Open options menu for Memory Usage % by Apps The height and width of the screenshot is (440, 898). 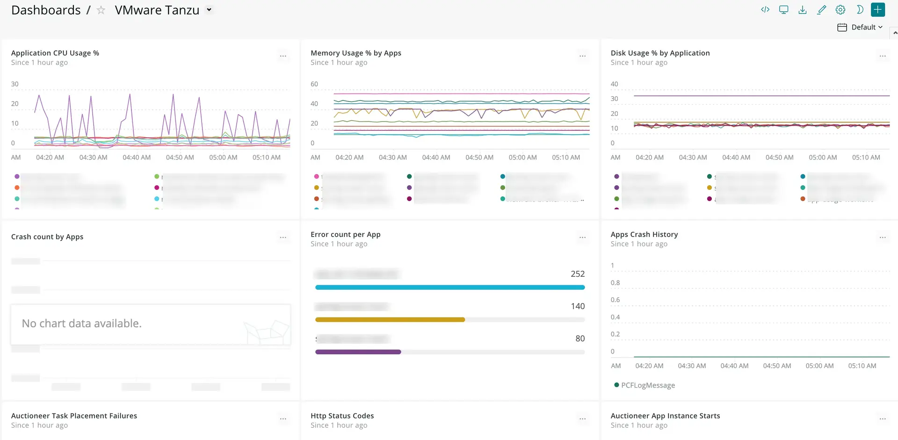tap(582, 56)
